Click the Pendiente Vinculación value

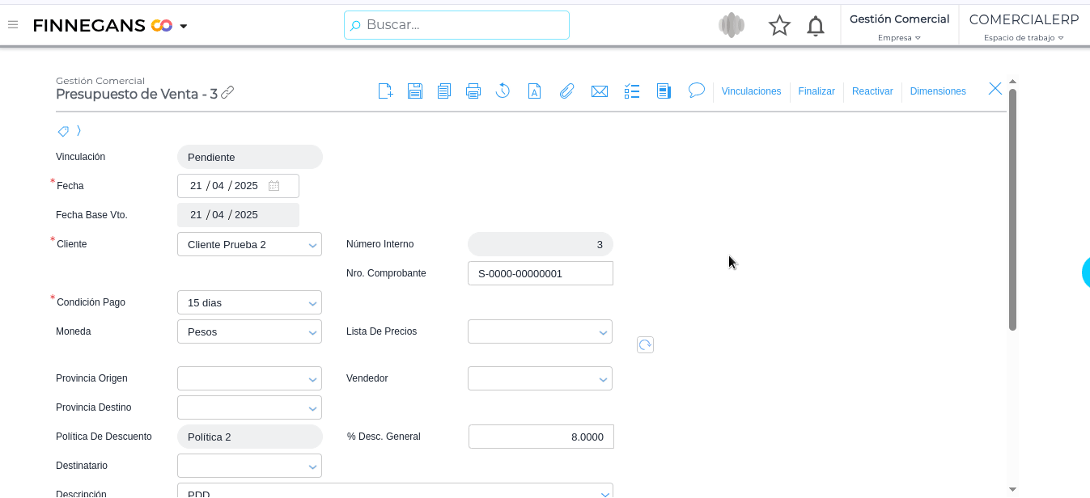pyautogui.click(x=249, y=157)
